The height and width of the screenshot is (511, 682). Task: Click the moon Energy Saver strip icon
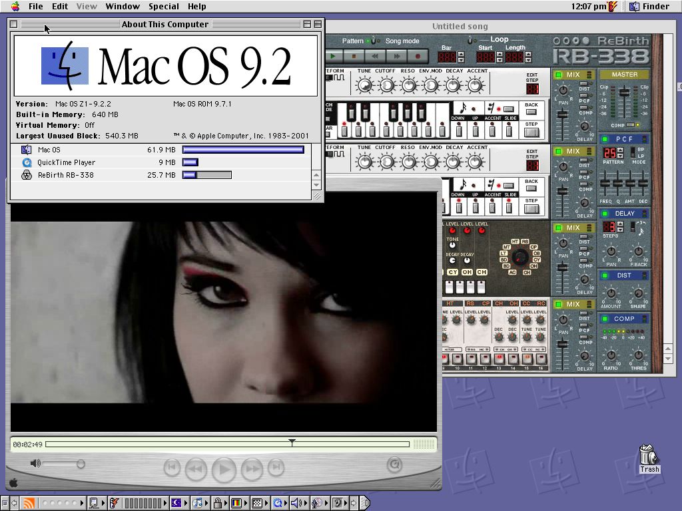[176, 503]
